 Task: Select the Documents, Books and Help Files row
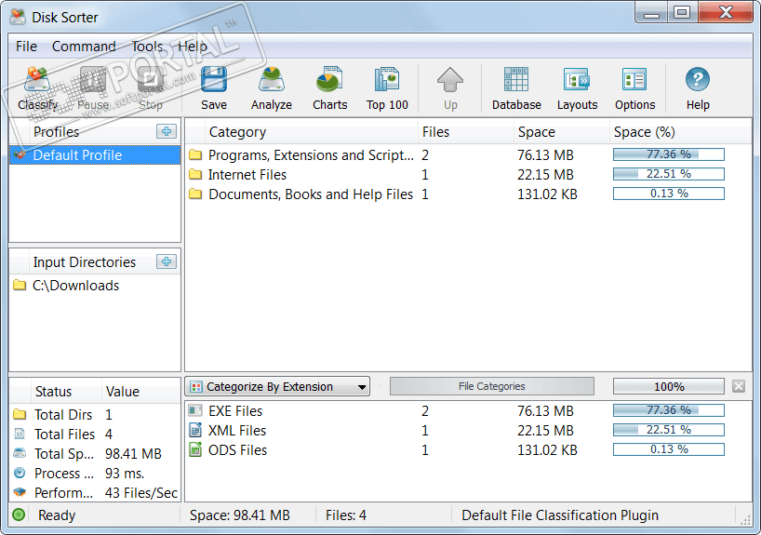point(468,194)
